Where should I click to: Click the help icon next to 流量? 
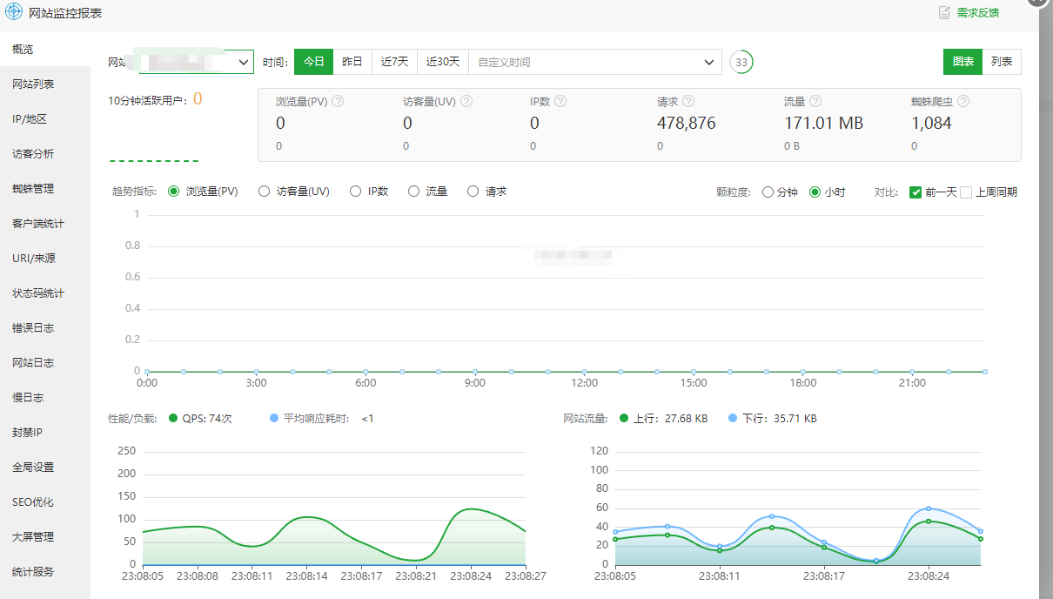[815, 101]
